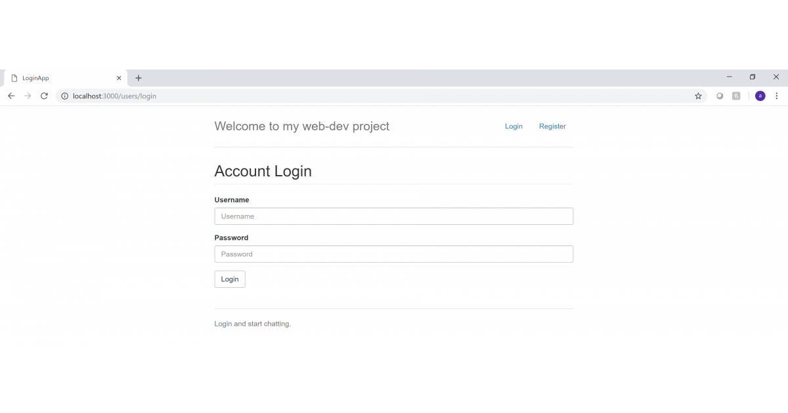Image resolution: width=788 pixels, height=413 pixels.
Task: Focus the Password input field
Action: coord(393,254)
